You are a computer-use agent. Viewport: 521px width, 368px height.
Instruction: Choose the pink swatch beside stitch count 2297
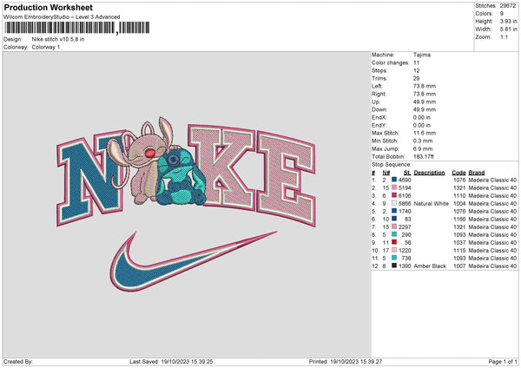click(394, 227)
